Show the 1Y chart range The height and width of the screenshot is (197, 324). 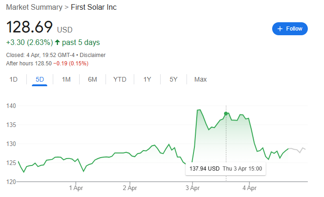pyautogui.click(x=147, y=79)
